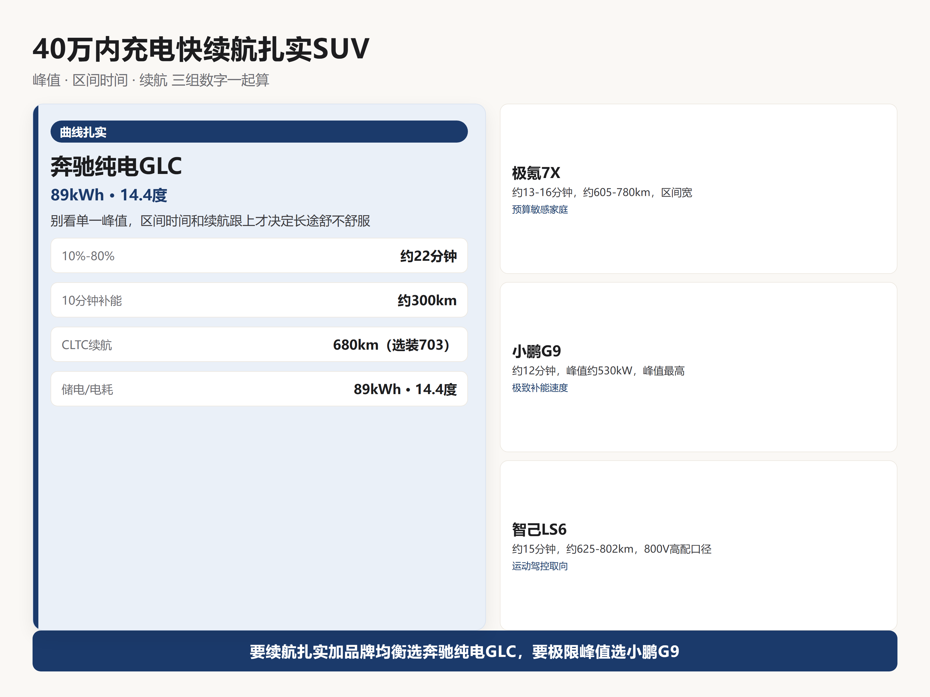Viewport: 930px width, 697px height.
Task: Click the headline 40万内充电快续航扎实SUV
Action: point(201,49)
